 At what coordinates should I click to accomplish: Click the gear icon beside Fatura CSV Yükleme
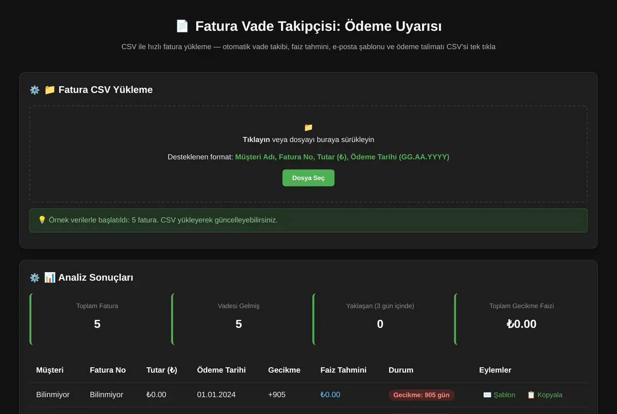coord(34,90)
